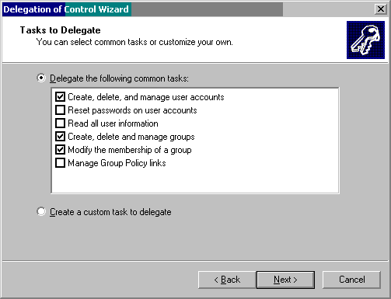Viewport: 391px width, 299px height.
Task: Uncheck Create, delete and manage groups
Action: pos(60,137)
